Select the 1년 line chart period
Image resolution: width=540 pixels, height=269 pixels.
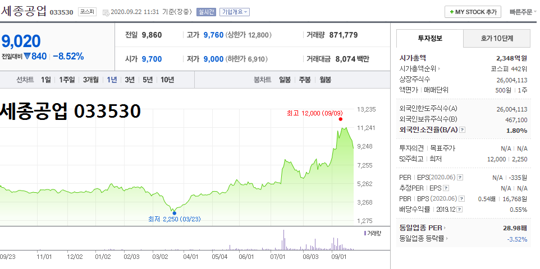(x=112, y=80)
